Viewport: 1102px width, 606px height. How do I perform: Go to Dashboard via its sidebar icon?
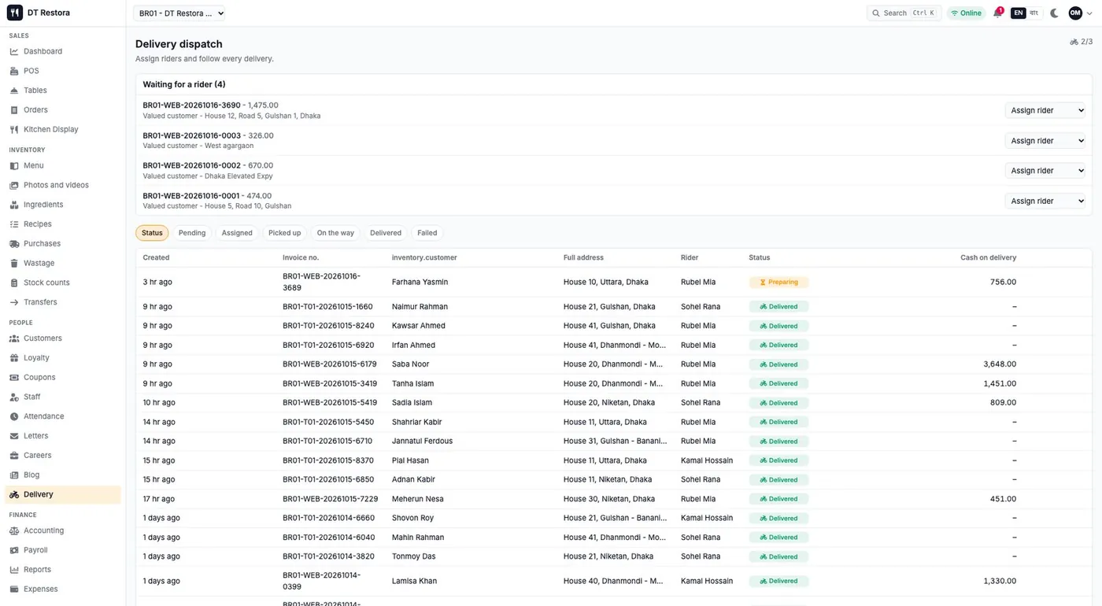14,51
